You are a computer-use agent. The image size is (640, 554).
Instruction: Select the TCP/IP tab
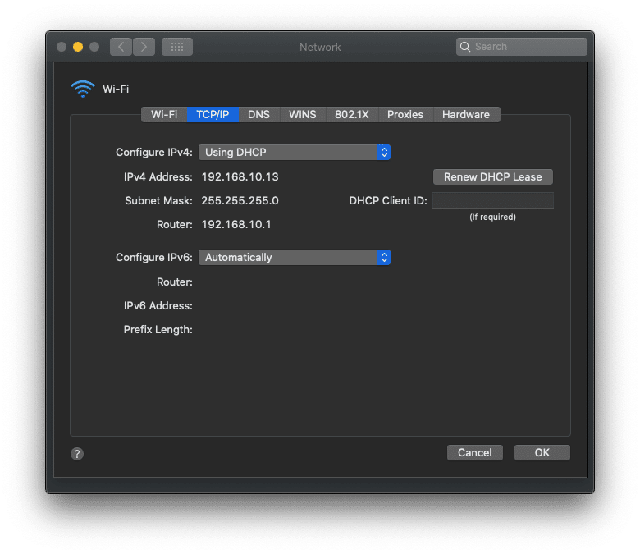click(x=213, y=114)
